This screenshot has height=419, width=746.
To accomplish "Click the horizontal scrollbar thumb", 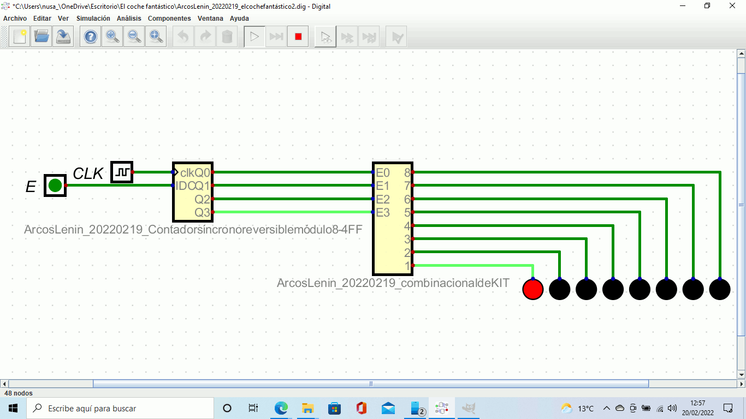I will pyautogui.click(x=370, y=384).
